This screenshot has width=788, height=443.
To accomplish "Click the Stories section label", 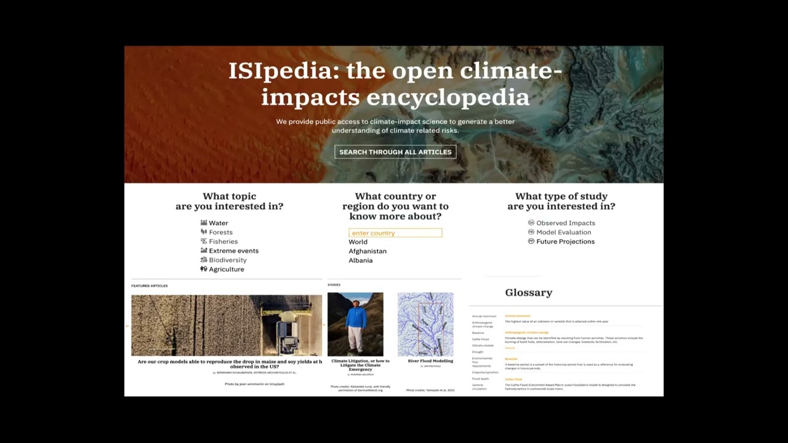I will click(334, 285).
